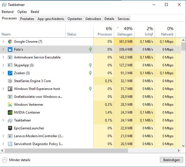Open the Opstarten tab
This screenshot has width=186, height=167.
tap(75, 19)
